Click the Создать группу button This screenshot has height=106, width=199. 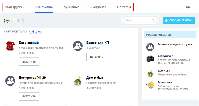click(x=179, y=20)
